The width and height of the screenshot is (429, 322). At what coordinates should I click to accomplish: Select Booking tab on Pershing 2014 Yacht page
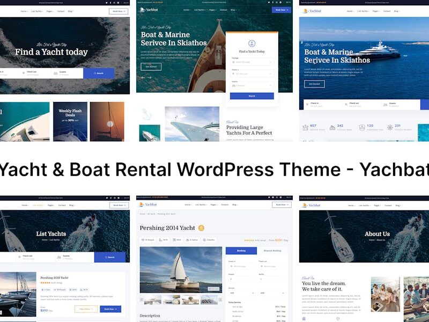coord(241,251)
